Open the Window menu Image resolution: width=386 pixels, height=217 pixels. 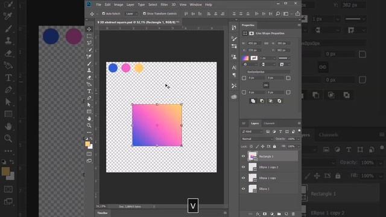(195, 5)
